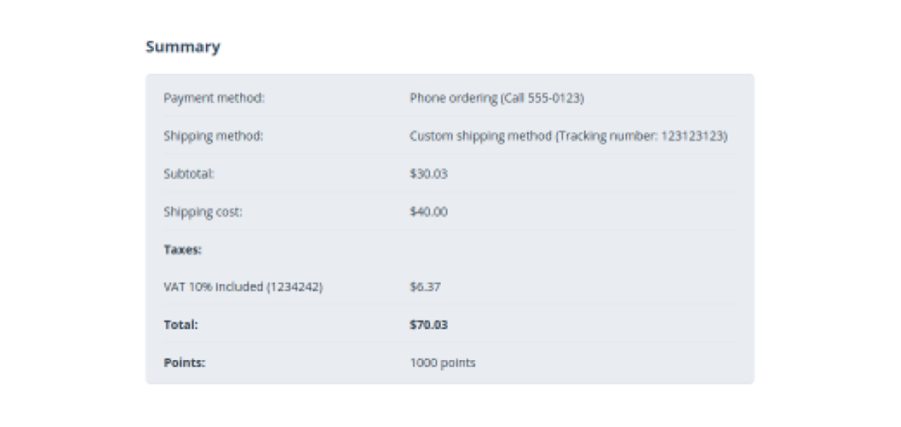This screenshot has height=427, width=901.
Task: Select the 1000 points value
Action: [443, 363]
